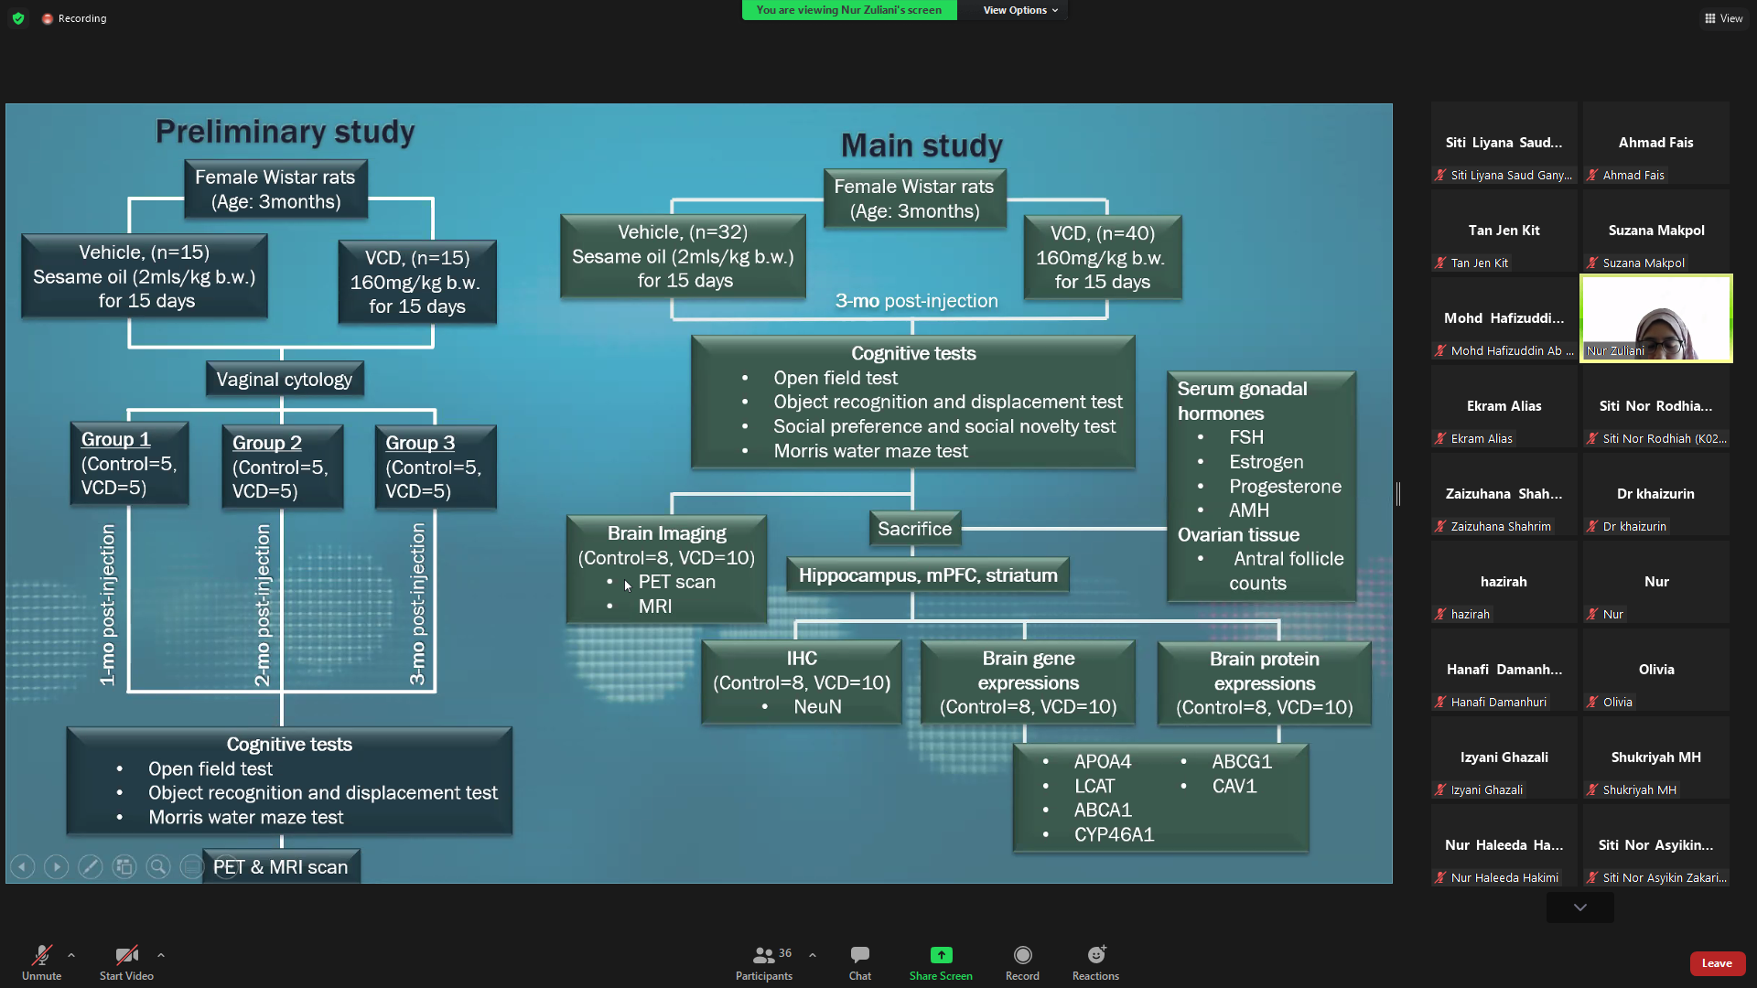This screenshot has width=1757, height=988.
Task: Click the Share Screen icon
Action: (941, 955)
